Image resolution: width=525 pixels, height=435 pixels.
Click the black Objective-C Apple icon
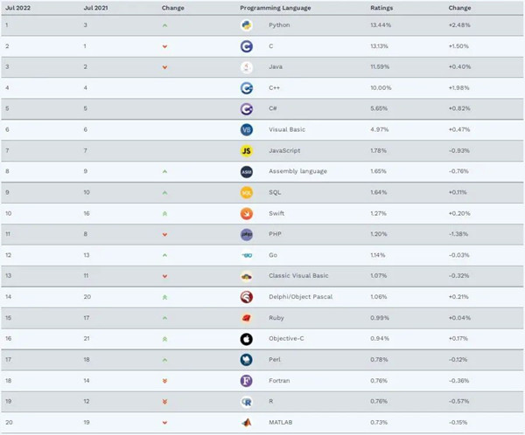pyautogui.click(x=247, y=339)
